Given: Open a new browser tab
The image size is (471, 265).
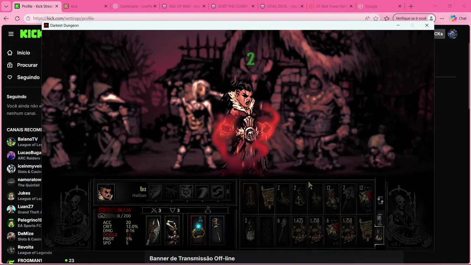Looking at the screenshot, I should 411,6.
